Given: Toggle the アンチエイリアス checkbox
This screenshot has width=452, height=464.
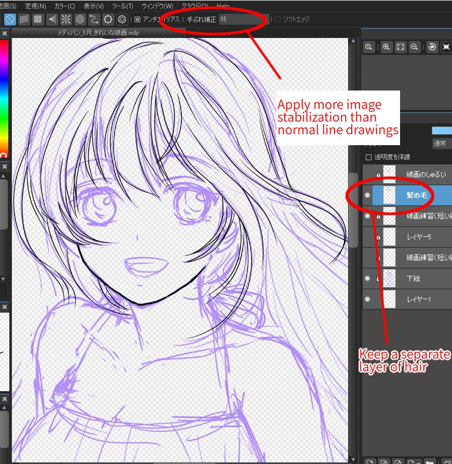Looking at the screenshot, I should 138,19.
